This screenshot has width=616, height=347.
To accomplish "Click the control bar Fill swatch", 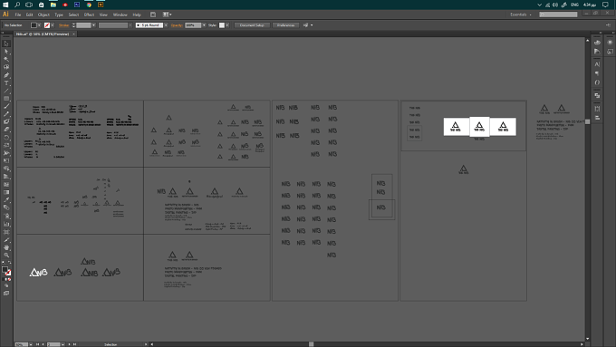I will 34,25.
